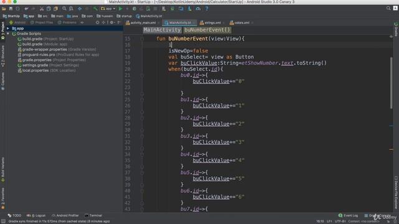Select proguard-rules.pro file
Image resolution: width=399 pixels, height=224 pixels.
[x=58, y=55]
